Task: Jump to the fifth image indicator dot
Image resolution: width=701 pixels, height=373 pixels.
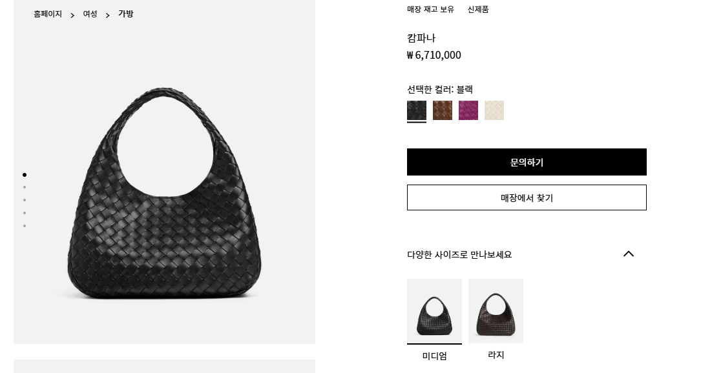Action: pyautogui.click(x=25, y=226)
